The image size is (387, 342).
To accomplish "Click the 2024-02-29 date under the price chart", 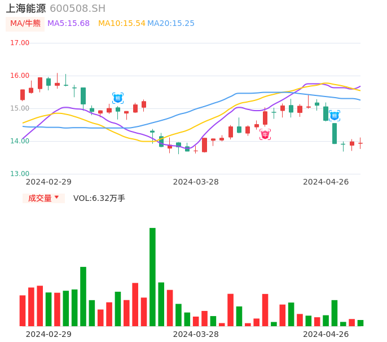I will 49,182.
